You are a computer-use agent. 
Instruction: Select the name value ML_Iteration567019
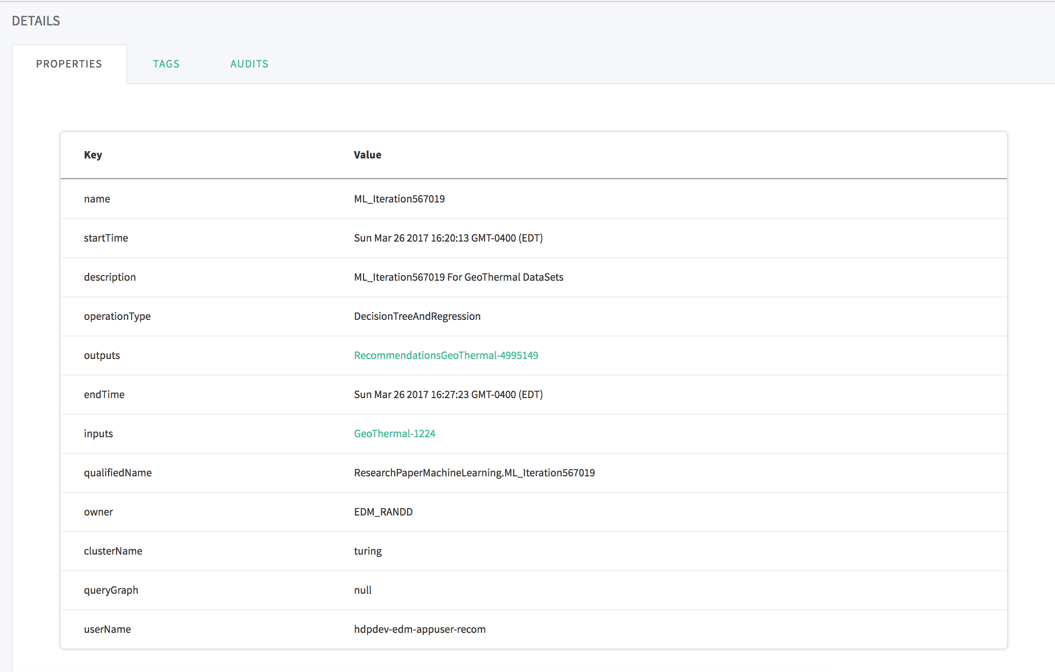tap(399, 199)
